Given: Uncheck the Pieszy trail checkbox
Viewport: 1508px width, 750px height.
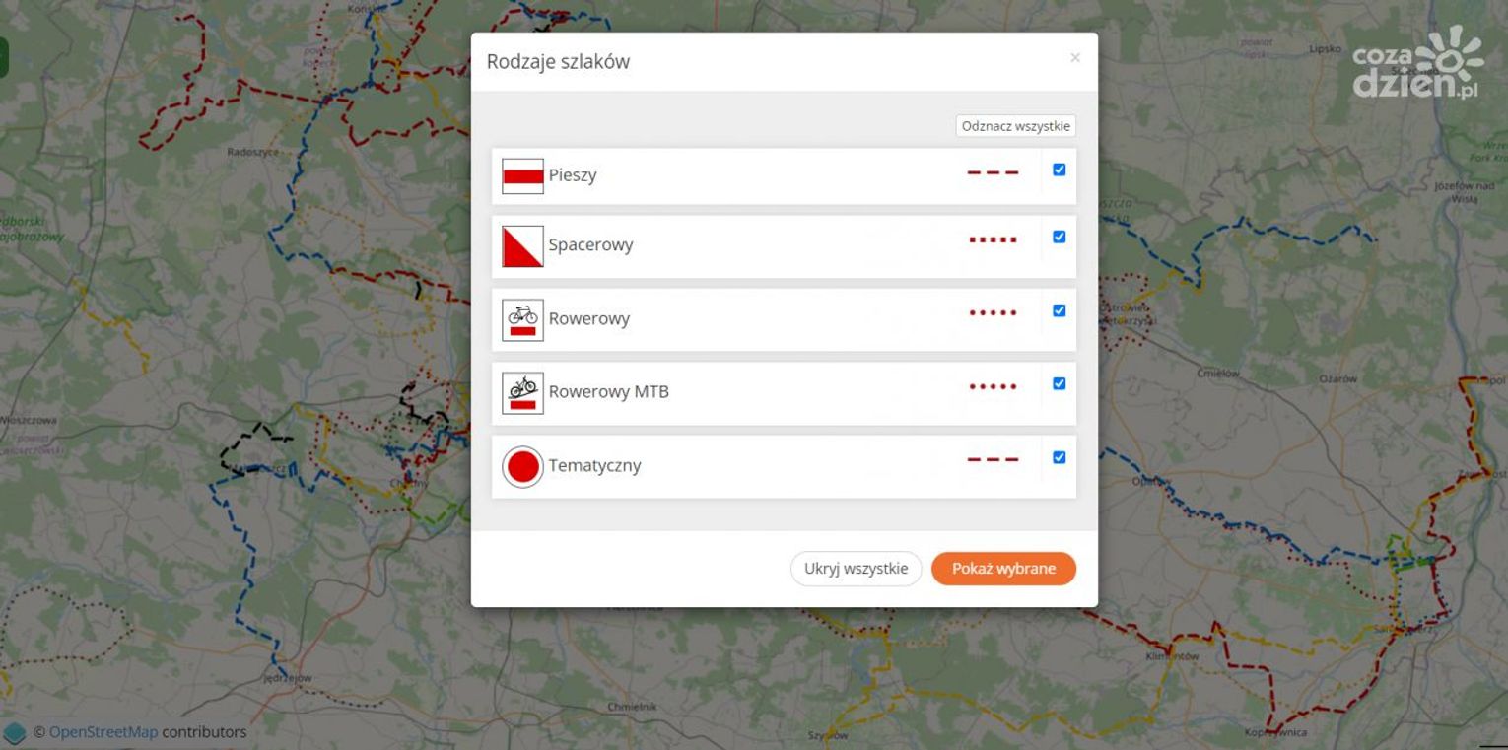Looking at the screenshot, I should point(1060,170).
